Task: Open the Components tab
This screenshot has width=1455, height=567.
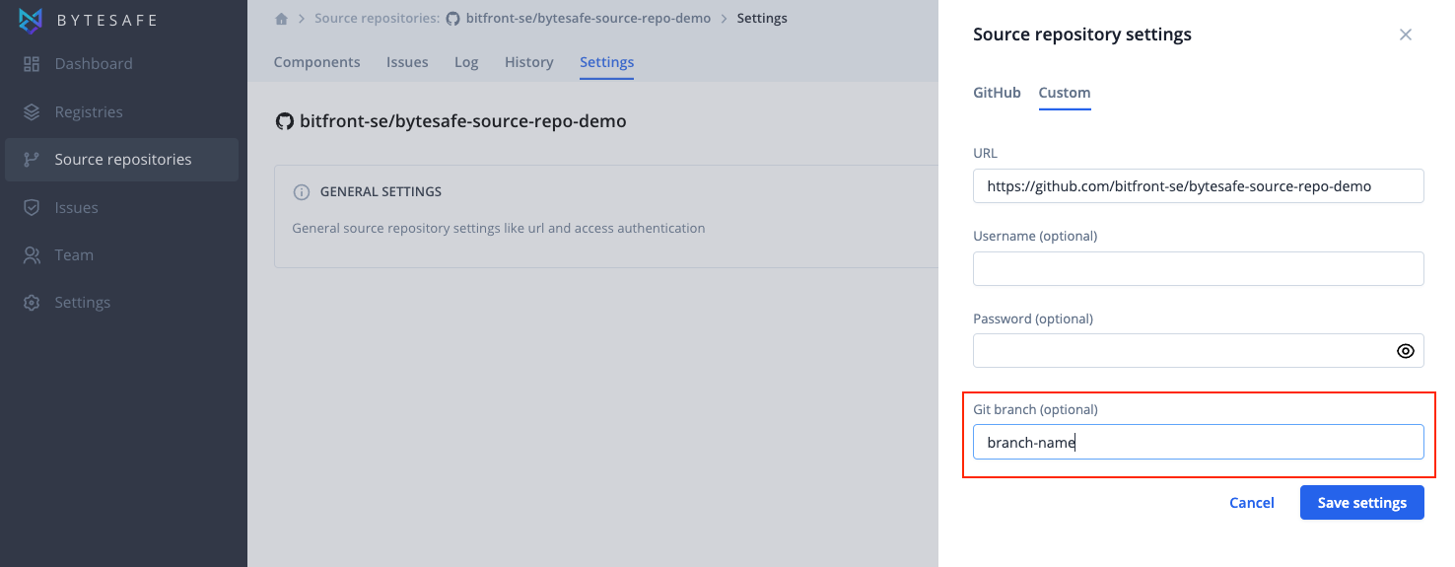Action: (316, 62)
